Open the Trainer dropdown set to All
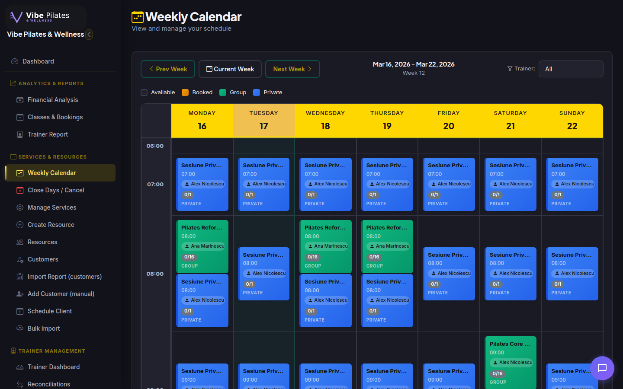623x389 pixels. [571, 69]
